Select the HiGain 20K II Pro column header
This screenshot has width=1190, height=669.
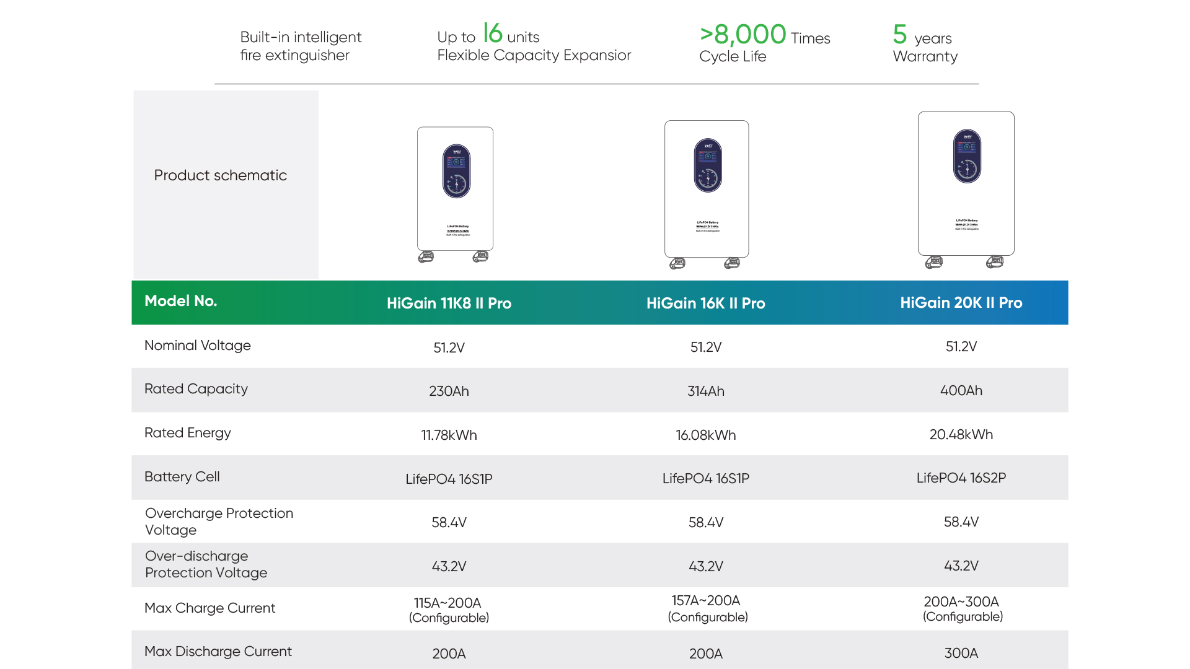pos(961,302)
